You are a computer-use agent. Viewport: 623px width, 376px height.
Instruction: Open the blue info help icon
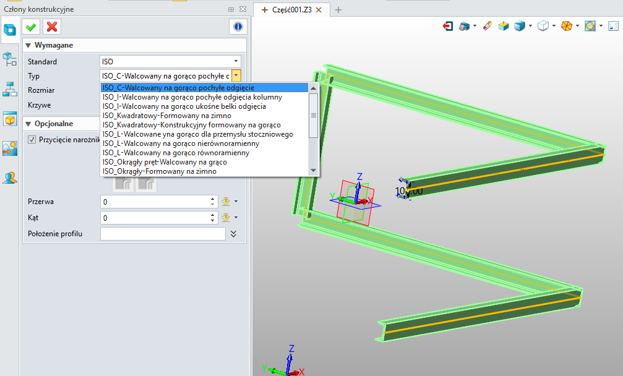coord(238,27)
